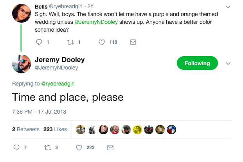This screenshot has width=243, height=162.
Task: Toggle the green Following button
Action: click(197, 63)
